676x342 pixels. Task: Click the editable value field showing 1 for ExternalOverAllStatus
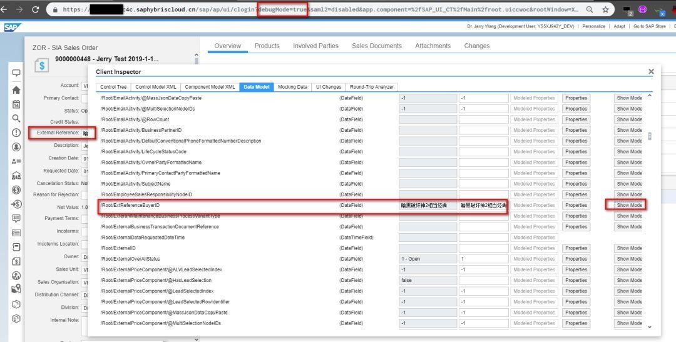click(484, 259)
